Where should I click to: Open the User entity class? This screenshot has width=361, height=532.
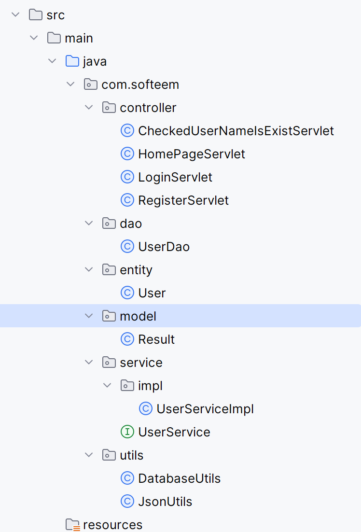pyautogui.click(x=153, y=293)
